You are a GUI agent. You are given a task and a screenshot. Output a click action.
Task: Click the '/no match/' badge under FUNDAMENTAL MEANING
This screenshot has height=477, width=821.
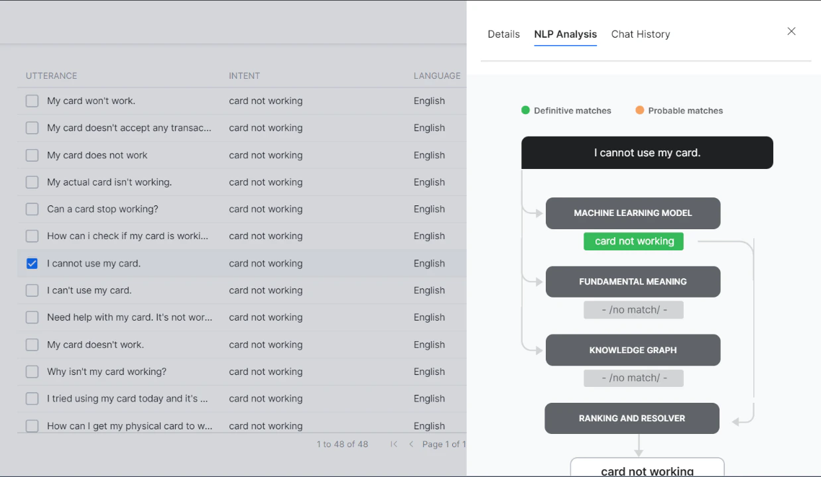tap(633, 309)
